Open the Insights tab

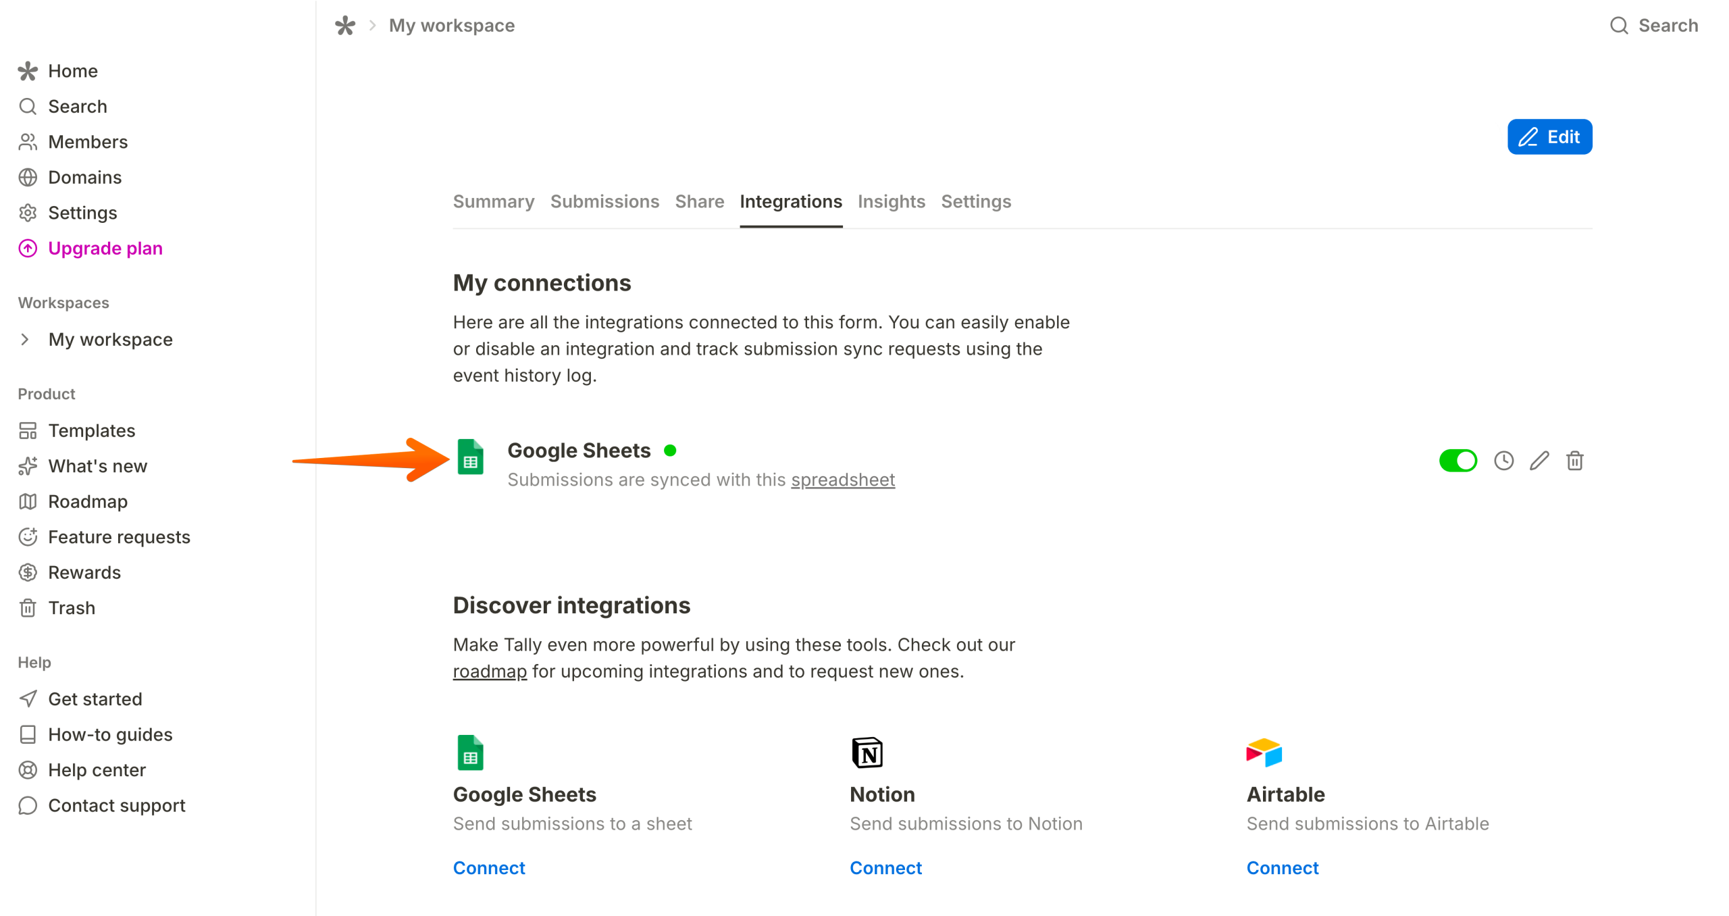891,202
